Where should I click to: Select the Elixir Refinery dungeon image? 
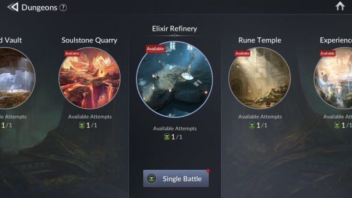174,79
